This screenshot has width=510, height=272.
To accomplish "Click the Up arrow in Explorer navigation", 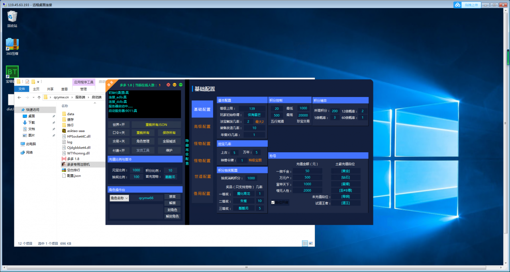I will [39, 97].
